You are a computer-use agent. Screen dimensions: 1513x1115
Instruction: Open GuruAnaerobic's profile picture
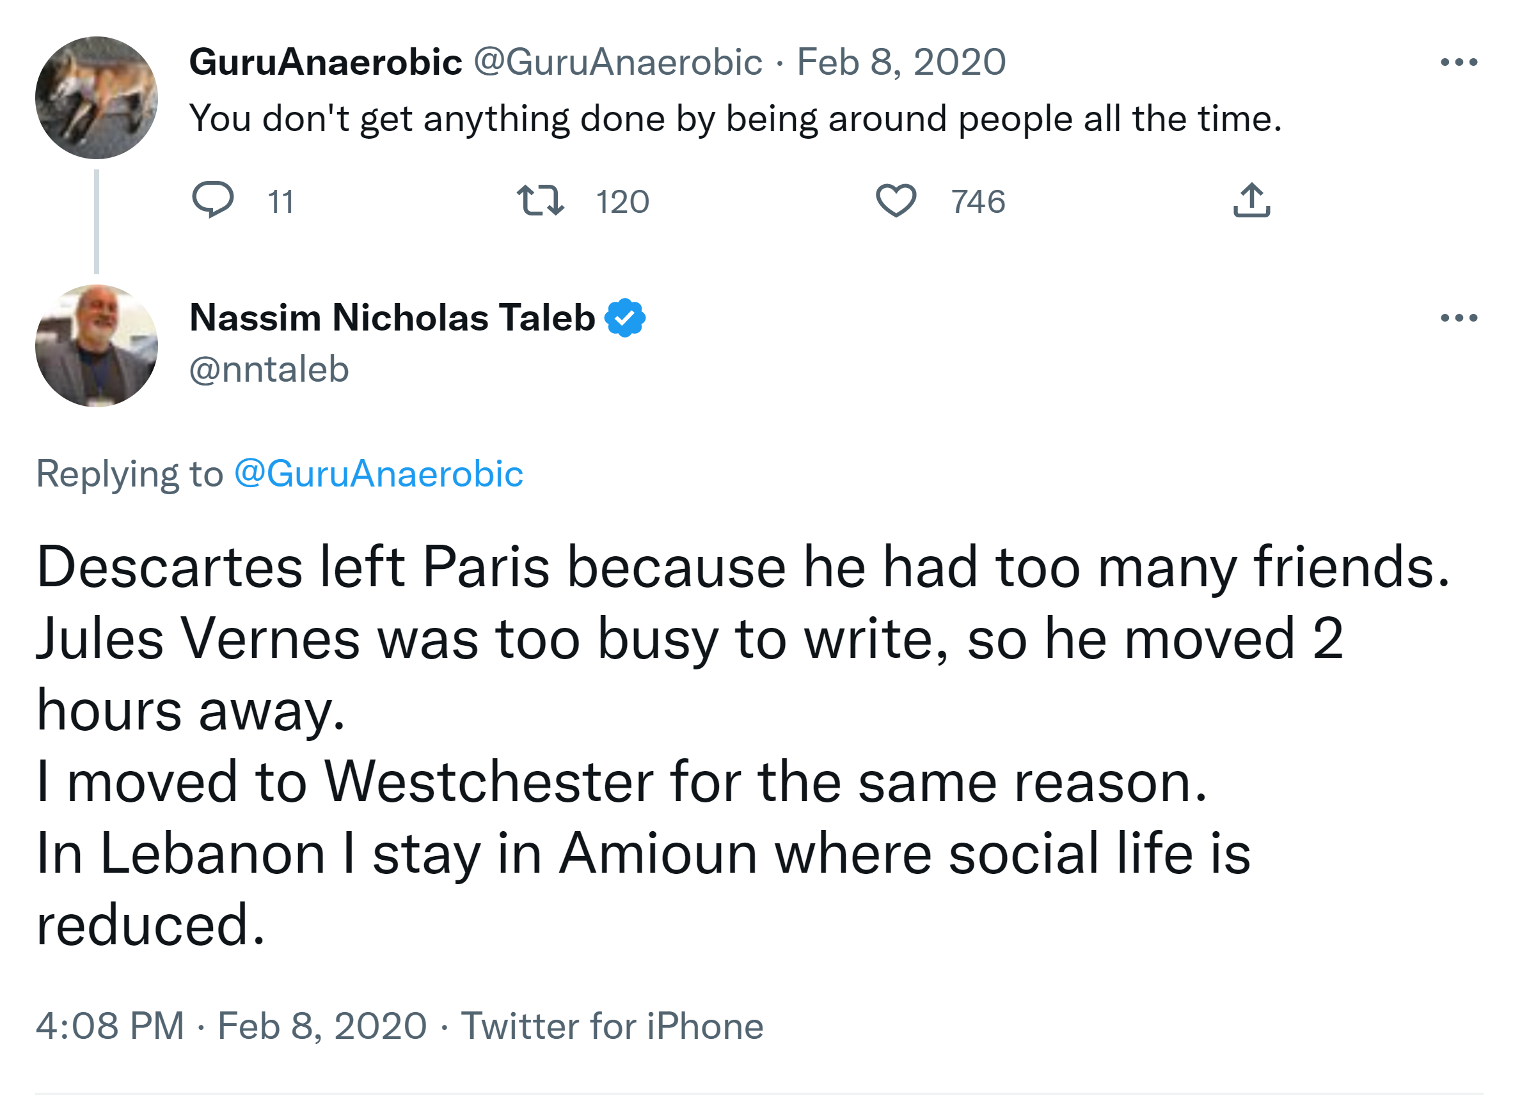[x=97, y=98]
